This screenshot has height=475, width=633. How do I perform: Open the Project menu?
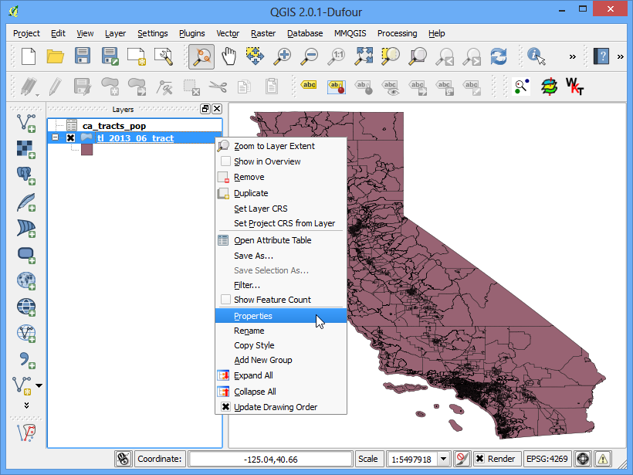26,33
